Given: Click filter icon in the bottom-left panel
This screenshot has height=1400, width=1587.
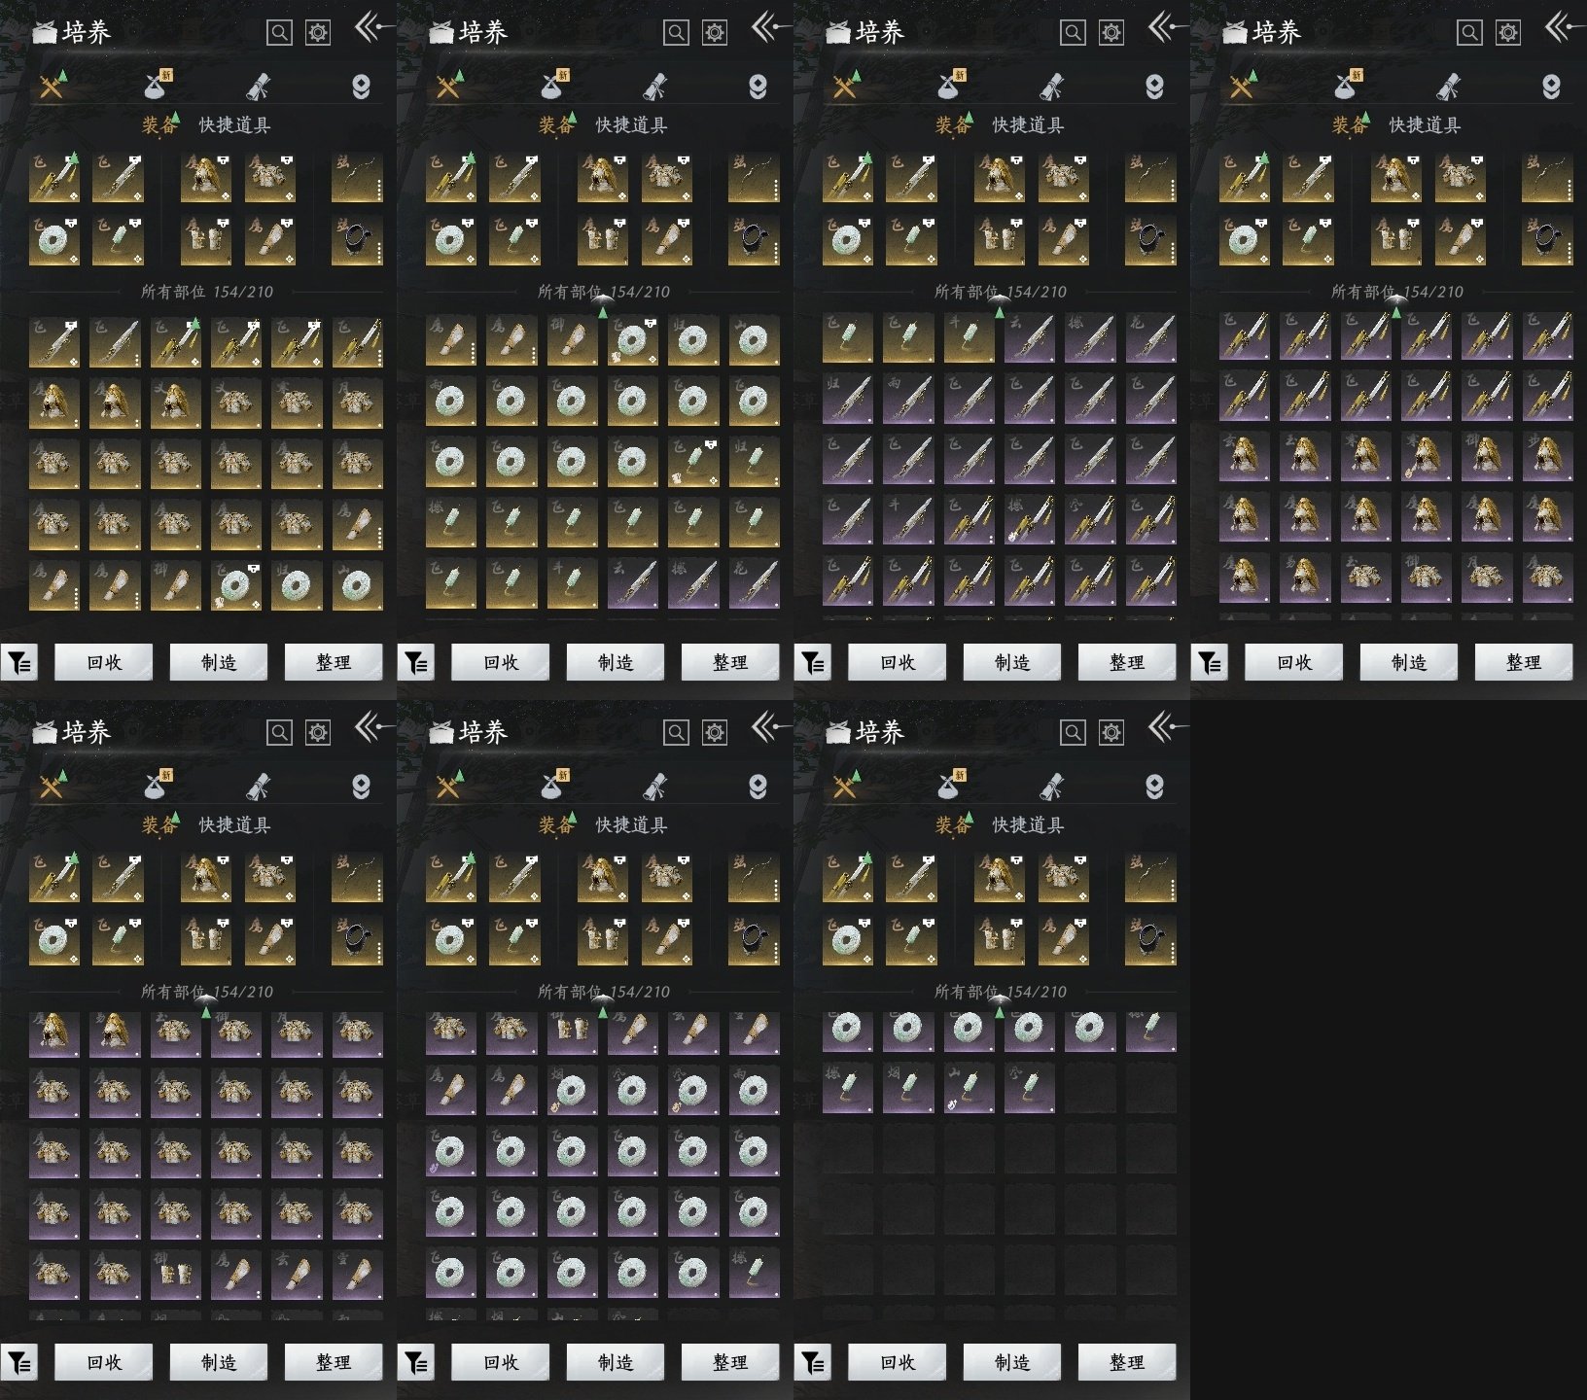Looking at the screenshot, I should (x=19, y=1363).
